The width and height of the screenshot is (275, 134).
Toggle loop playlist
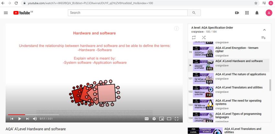coord(193,38)
